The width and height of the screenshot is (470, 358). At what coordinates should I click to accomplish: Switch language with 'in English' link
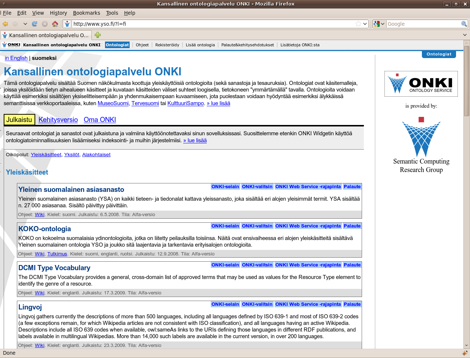pos(16,58)
